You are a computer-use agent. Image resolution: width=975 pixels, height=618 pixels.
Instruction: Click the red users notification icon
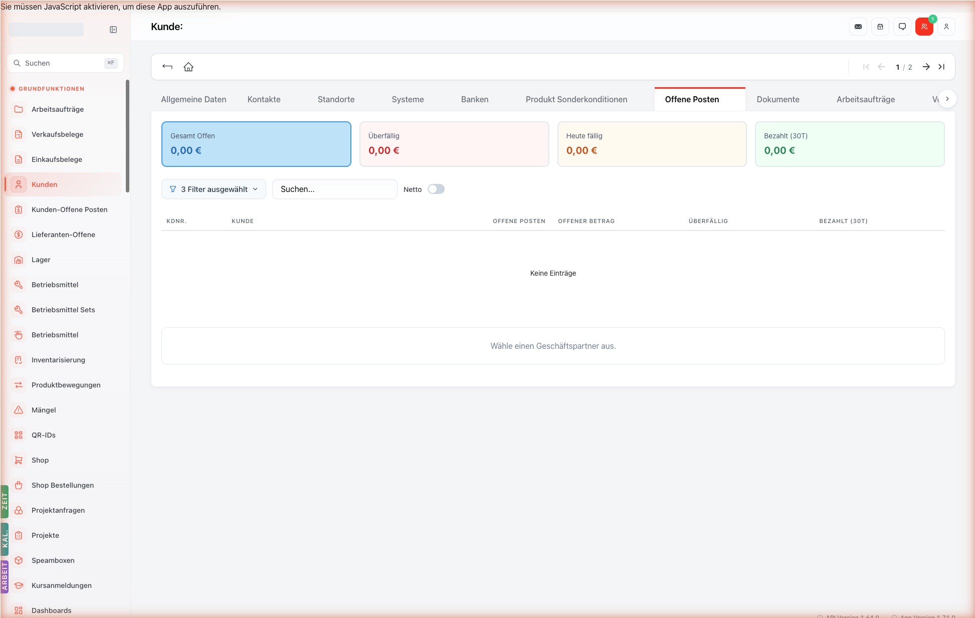[924, 27]
